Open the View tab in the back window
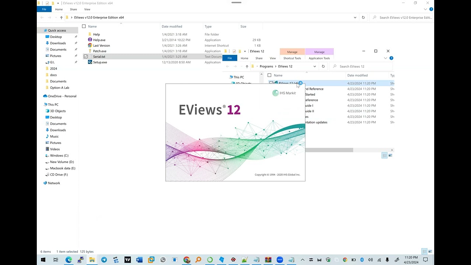 pyautogui.click(x=87, y=9)
